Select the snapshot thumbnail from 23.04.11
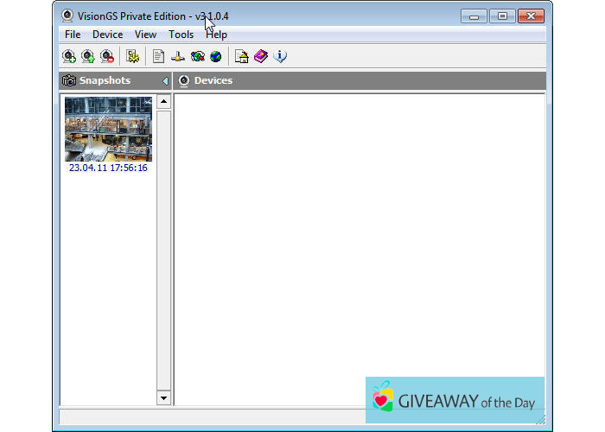Image resolution: width=605 pixels, height=432 pixels. coord(108,130)
